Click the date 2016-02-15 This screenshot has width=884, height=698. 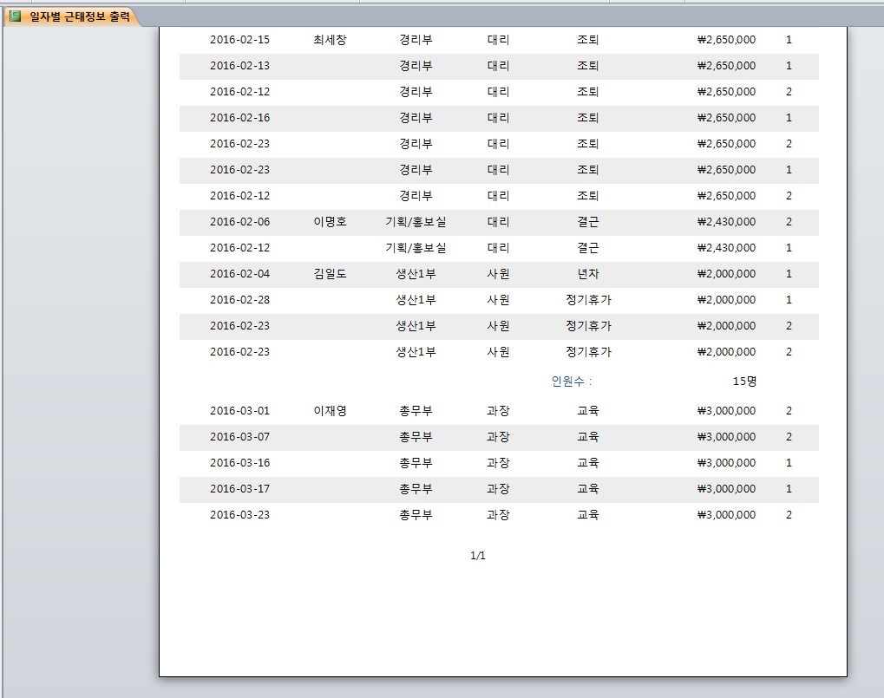pyautogui.click(x=239, y=39)
